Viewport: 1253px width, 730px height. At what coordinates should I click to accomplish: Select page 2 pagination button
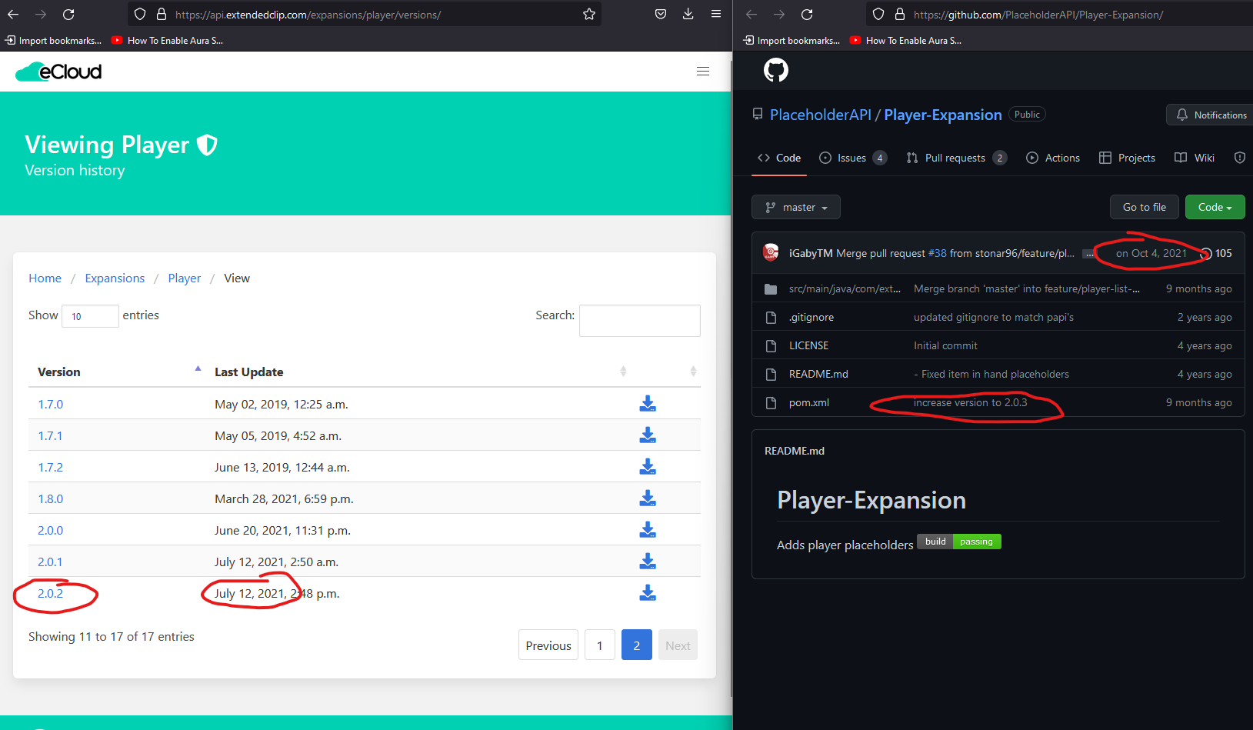point(637,645)
